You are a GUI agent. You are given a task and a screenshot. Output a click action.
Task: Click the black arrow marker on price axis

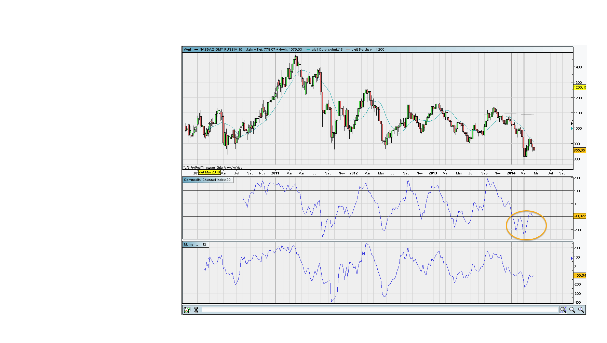click(572, 123)
